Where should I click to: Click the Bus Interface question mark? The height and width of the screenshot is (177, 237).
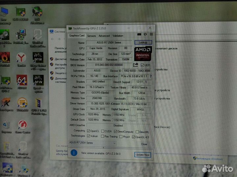(x=151, y=76)
